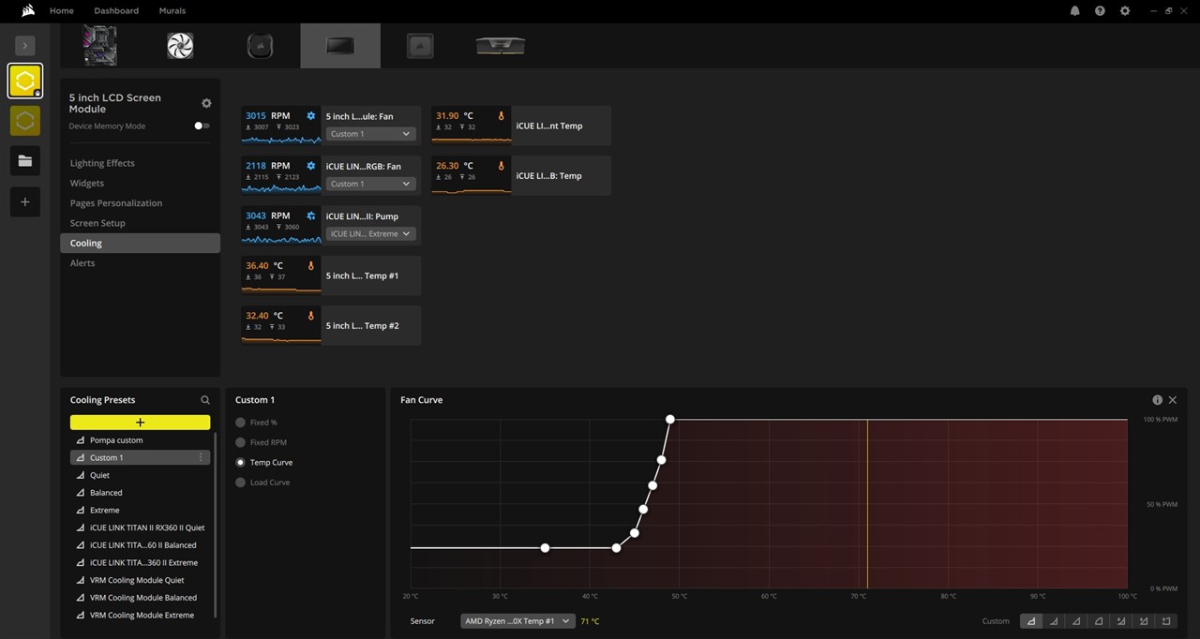Open Lighting Effects section

click(x=102, y=163)
